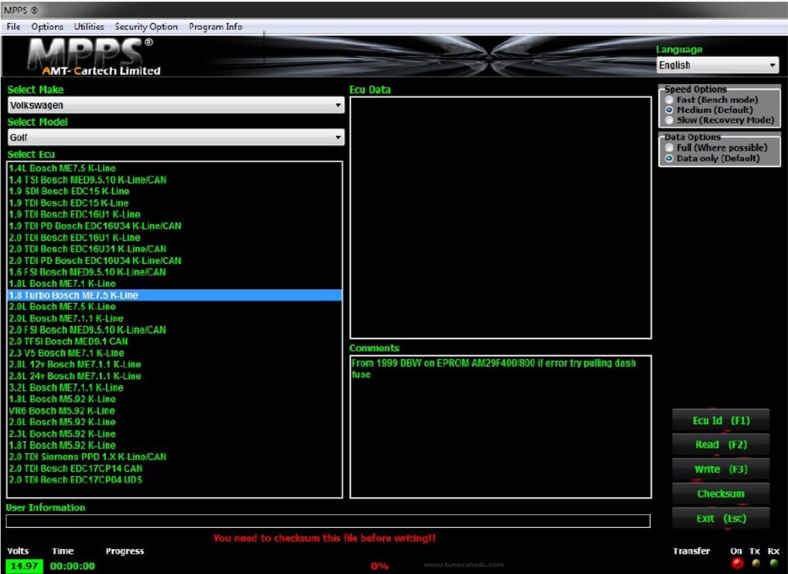Expand the Language dropdown

717,64
